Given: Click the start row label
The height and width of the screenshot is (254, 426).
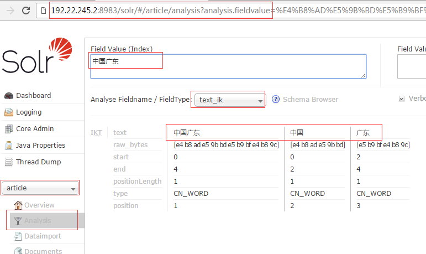Looking at the screenshot, I should pyautogui.click(x=121, y=157).
